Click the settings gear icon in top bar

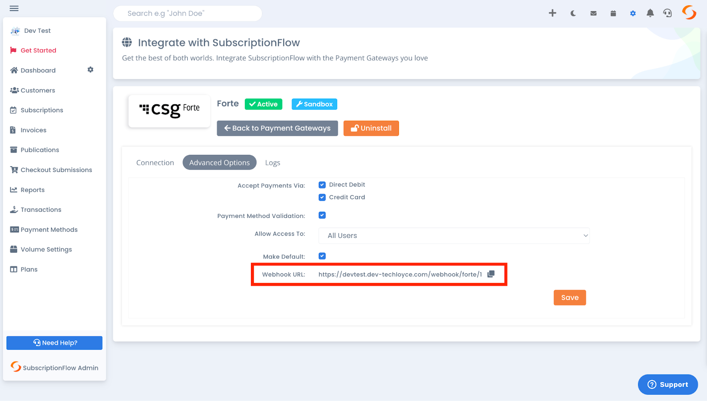[x=632, y=13]
